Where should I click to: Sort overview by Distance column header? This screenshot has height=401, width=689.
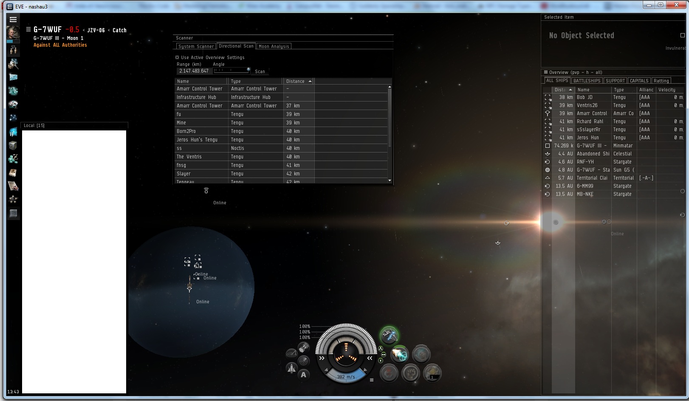click(563, 90)
